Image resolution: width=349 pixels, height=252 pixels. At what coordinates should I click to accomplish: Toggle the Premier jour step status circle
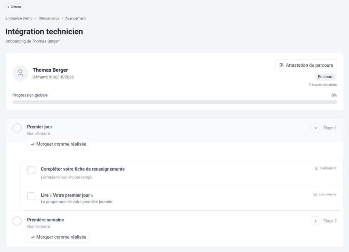[x=17, y=128]
